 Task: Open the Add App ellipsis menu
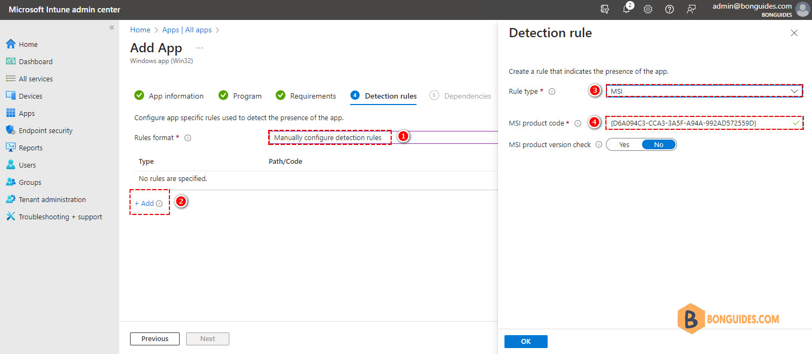tap(200, 48)
